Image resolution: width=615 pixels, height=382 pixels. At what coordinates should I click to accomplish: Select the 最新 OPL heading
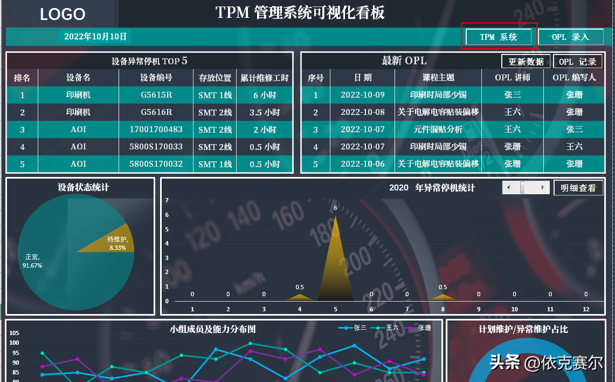pyautogui.click(x=404, y=61)
